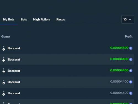This screenshot has width=138, height=104.
Task: Click Ethereum coin icon in third row
Action: 131,71
